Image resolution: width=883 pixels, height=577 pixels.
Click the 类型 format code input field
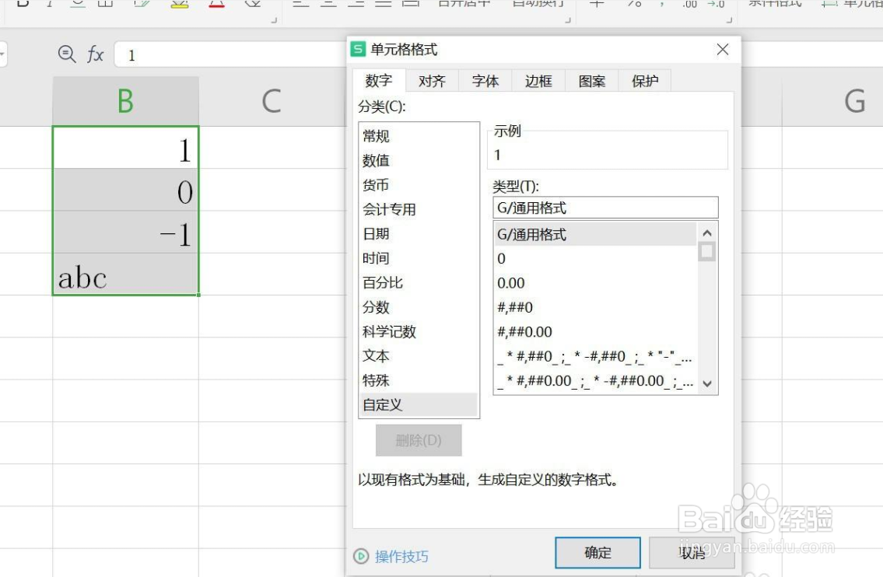[605, 208]
